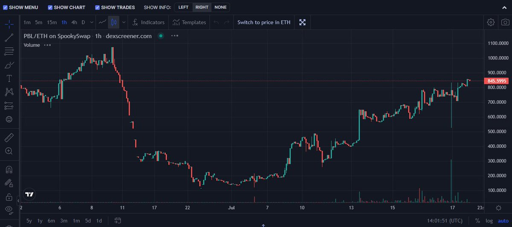Set show info to NONE
The image size is (512, 227).
coord(221,7)
